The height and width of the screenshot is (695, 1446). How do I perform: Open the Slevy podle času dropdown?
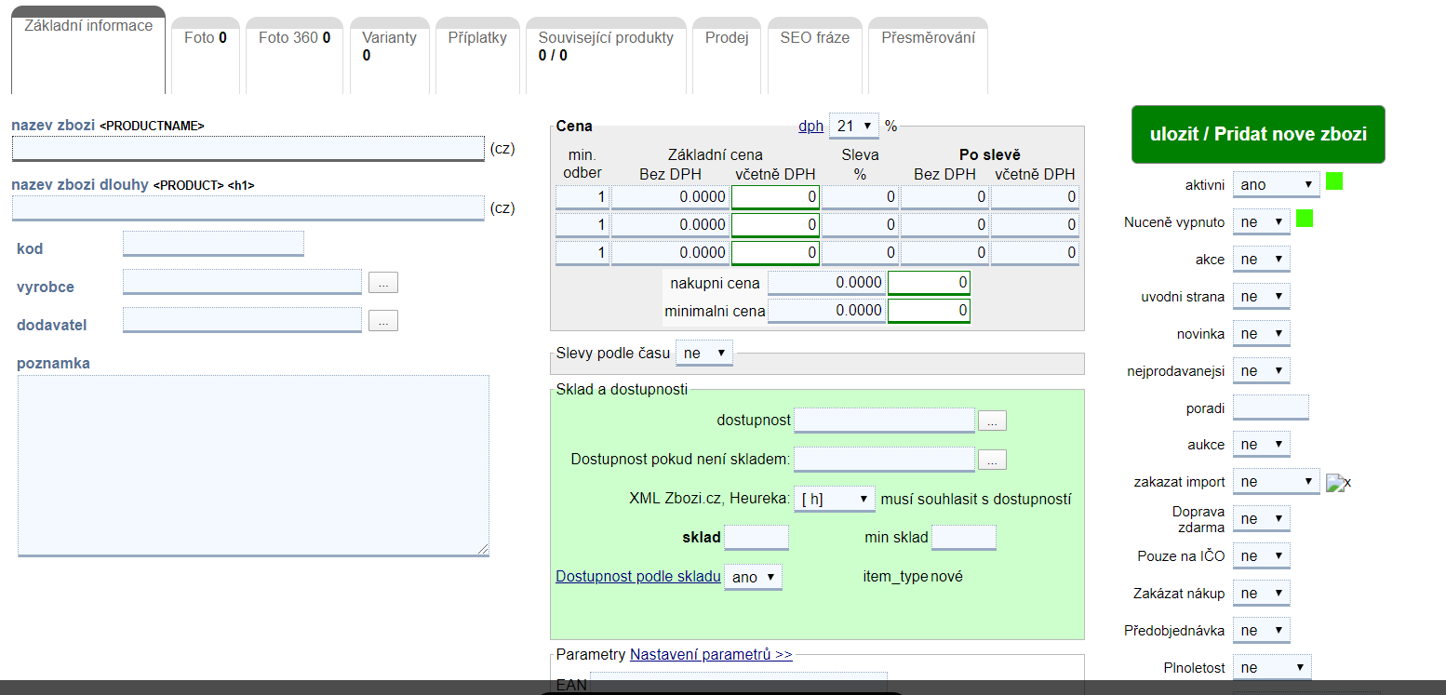704,354
